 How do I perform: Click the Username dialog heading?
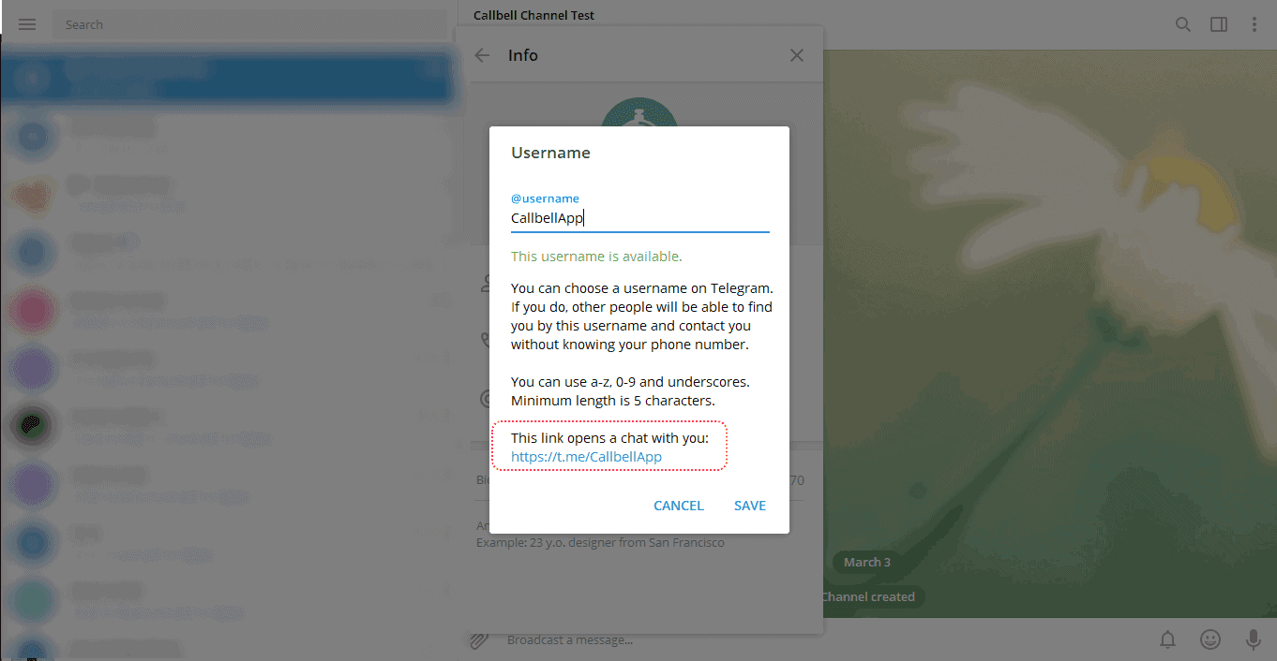pyautogui.click(x=550, y=153)
